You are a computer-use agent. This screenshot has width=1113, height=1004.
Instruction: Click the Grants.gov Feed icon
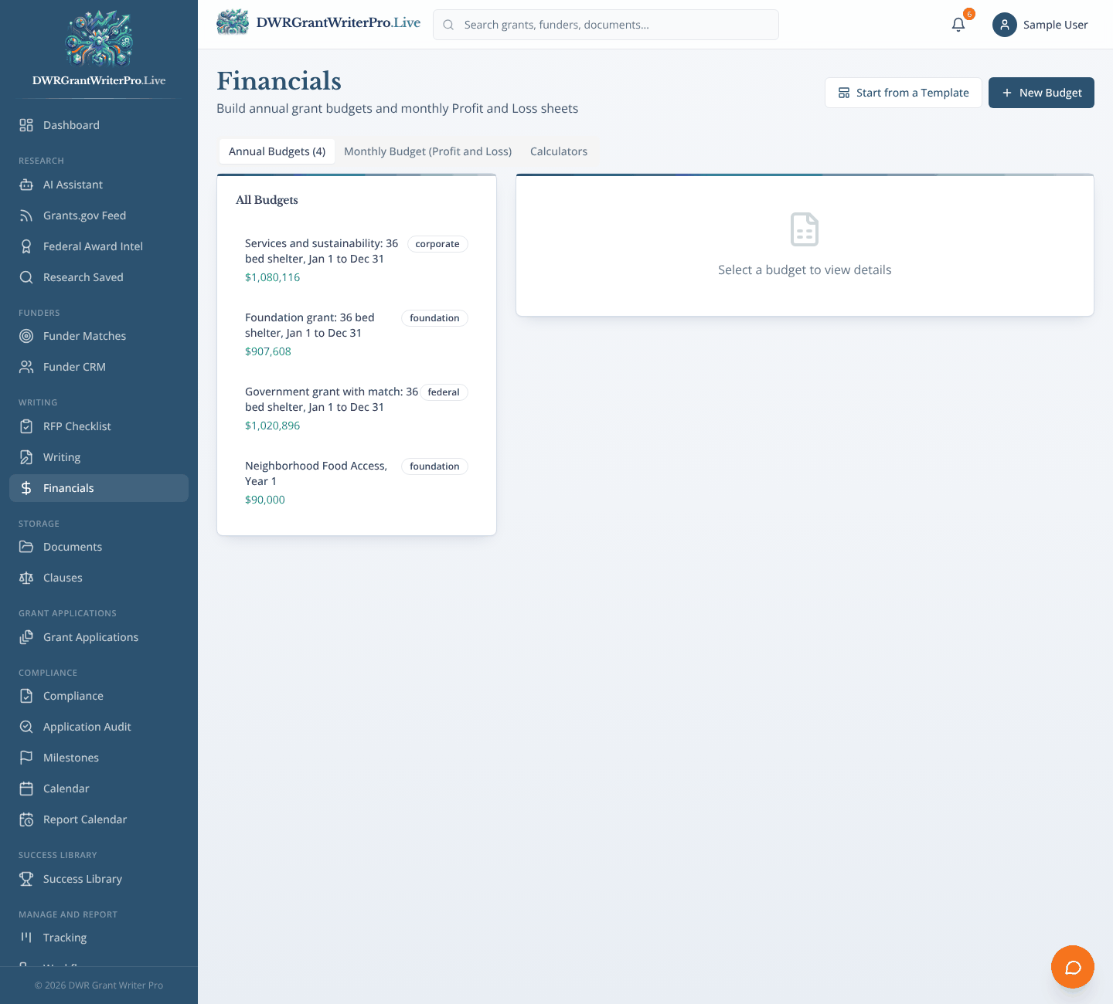pos(26,215)
